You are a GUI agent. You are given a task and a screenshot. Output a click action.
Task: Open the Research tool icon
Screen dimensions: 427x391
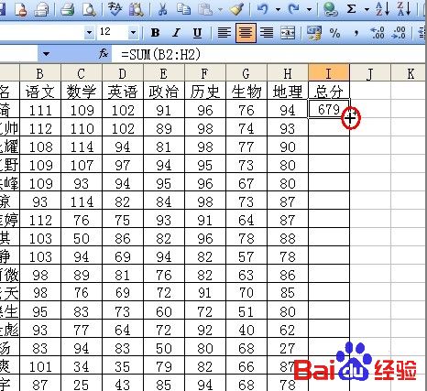(x=137, y=9)
